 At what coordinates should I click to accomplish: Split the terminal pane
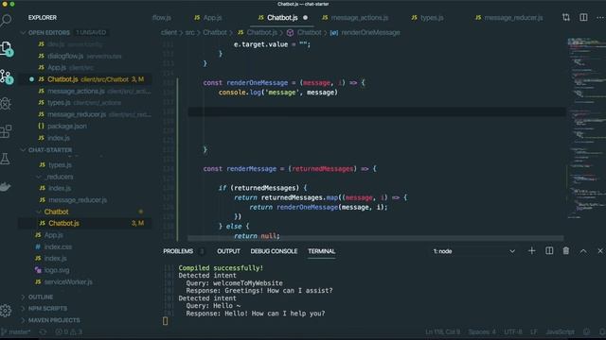coord(549,251)
